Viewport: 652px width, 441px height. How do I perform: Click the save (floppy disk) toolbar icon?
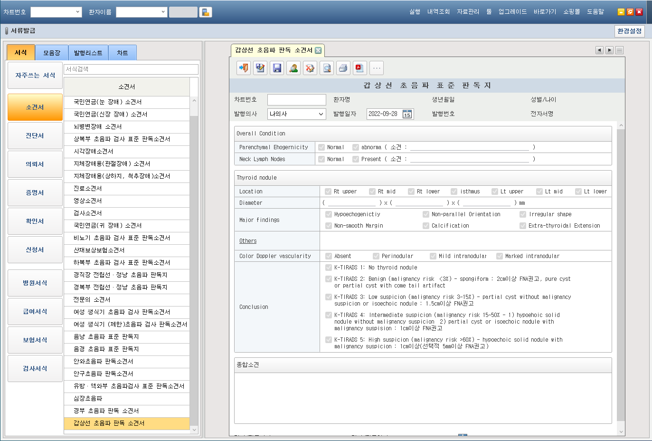(277, 68)
